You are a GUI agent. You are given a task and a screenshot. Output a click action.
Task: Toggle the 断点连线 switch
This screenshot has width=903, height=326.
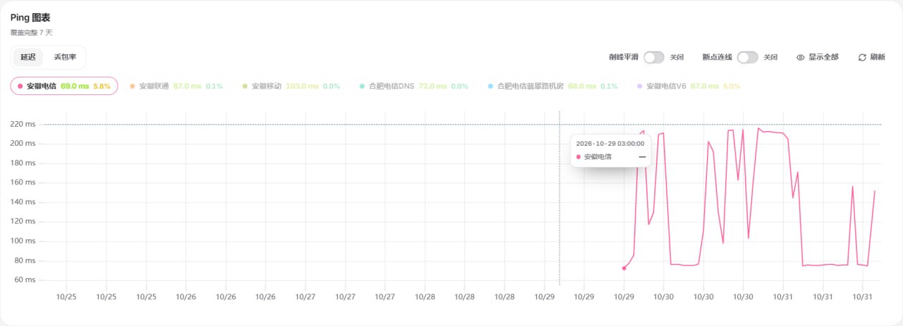pyautogui.click(x=748, y=58)
